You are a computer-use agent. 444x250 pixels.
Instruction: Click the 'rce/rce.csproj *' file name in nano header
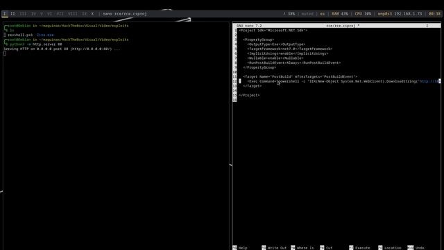coord(343,26)
